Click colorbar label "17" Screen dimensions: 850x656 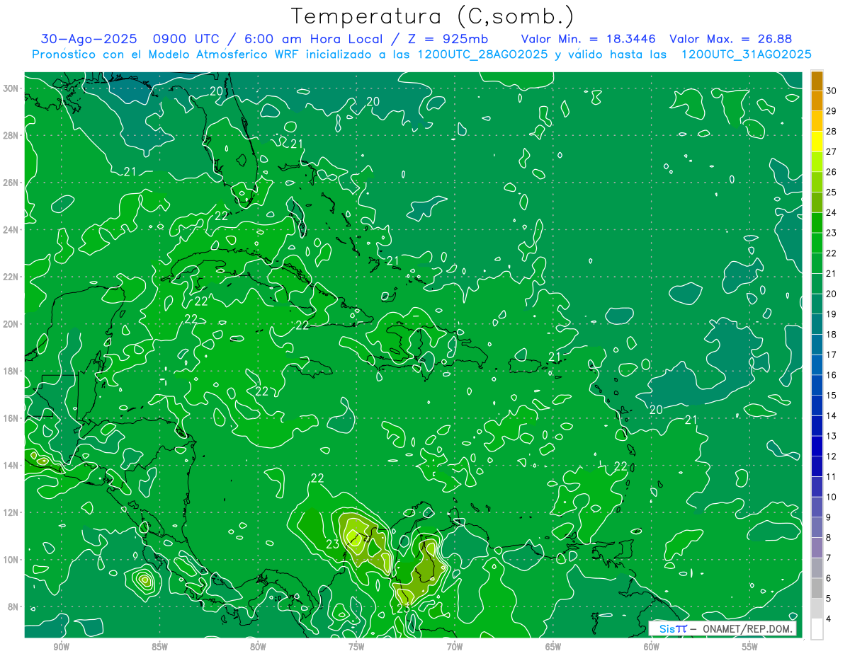pos(832,355)
